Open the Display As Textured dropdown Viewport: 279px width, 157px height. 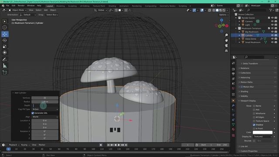262,137
